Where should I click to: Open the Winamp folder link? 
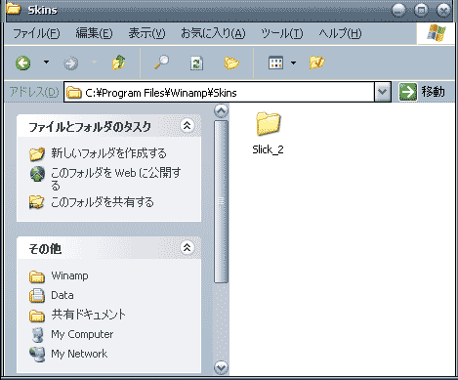(x=69, y=275)
